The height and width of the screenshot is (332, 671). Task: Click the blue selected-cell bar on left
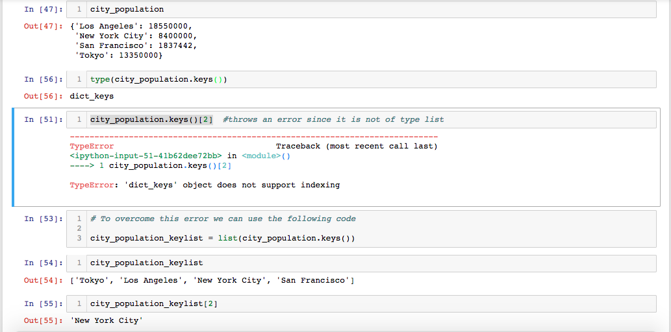13,157
